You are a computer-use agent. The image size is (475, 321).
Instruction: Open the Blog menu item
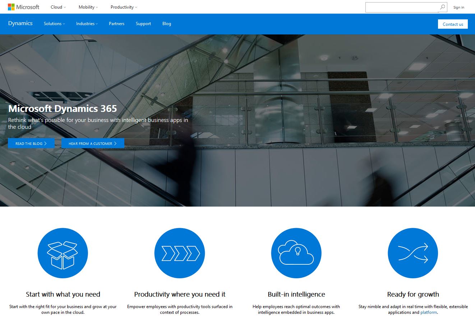tap(167, 24)
